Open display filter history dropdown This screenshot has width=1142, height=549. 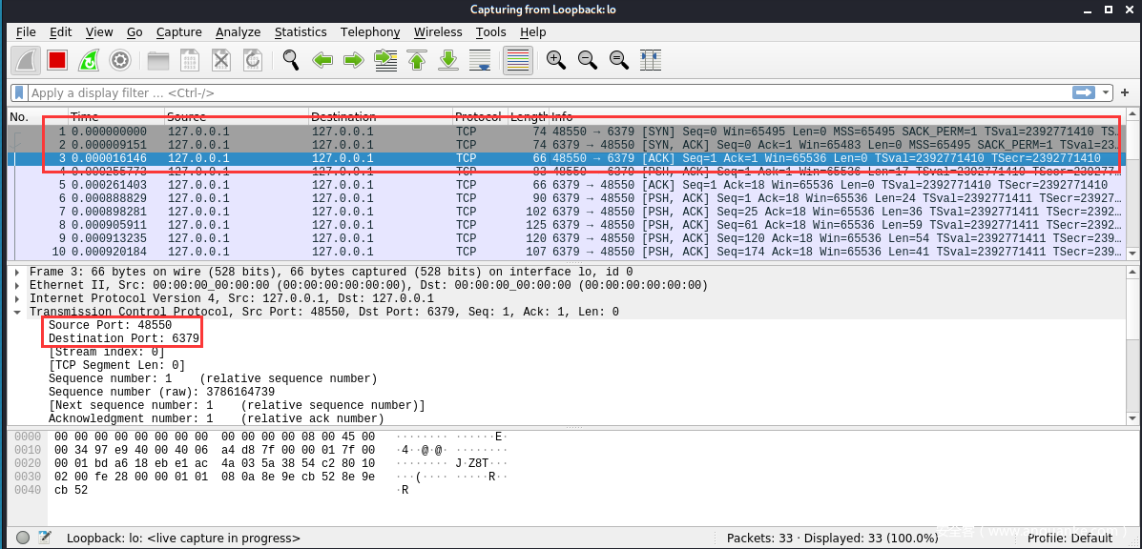[x=1107, y=92]
